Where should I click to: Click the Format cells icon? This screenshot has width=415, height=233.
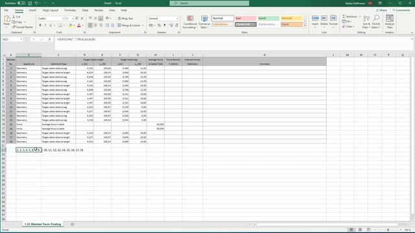click(x=333, y=18)
